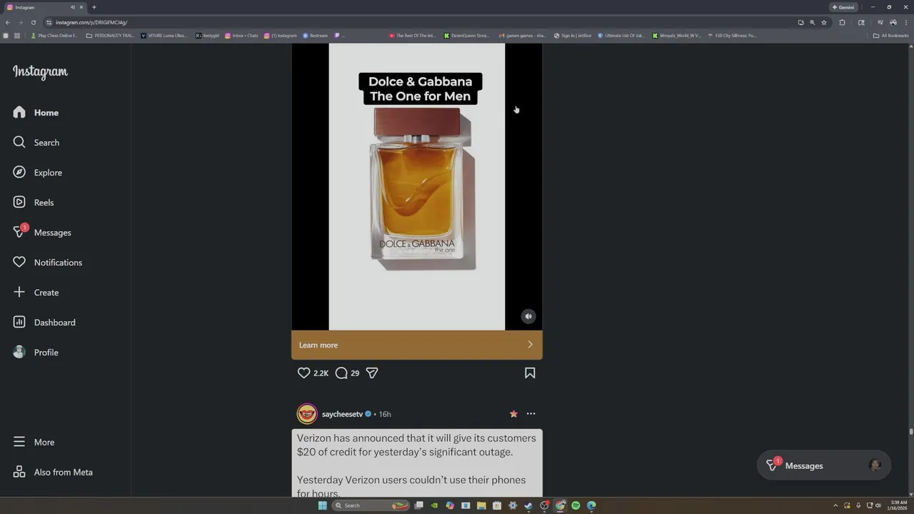Click the Learn more banner
The image size is (914, 514).
click(417, 345)
